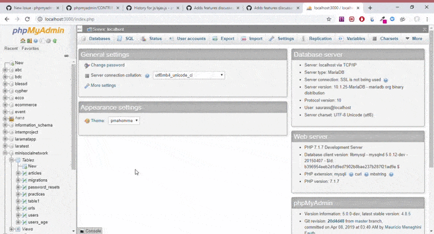
Task: Open the Replication tab
Action: [316, 39]
